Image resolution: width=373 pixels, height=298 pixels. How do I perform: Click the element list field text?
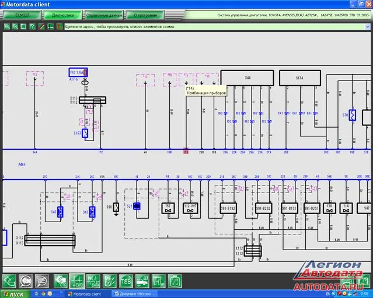[120, 27]
